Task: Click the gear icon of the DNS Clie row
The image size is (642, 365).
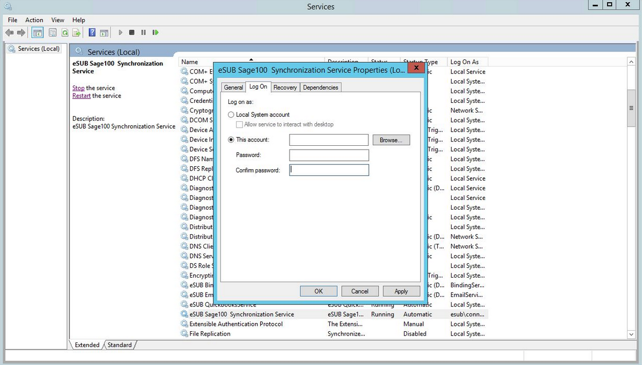Action: click(x=185, y=246)
